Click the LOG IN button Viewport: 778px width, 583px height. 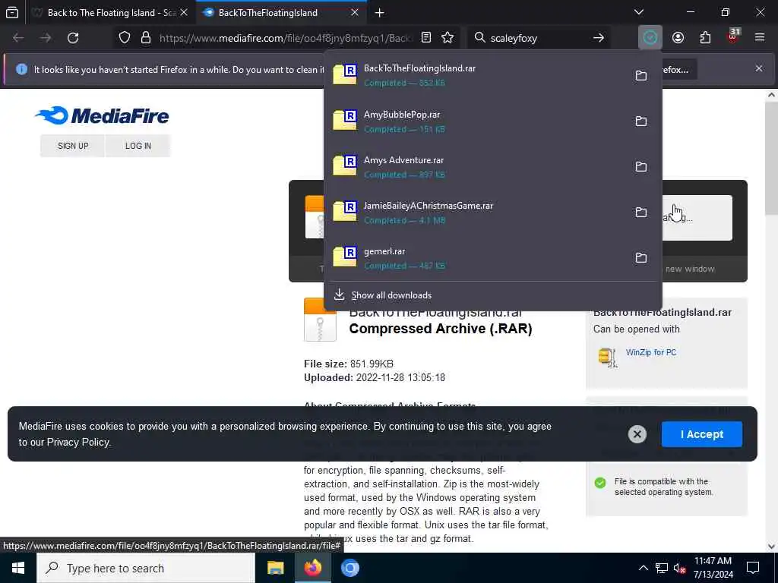[x=138, y=146]
